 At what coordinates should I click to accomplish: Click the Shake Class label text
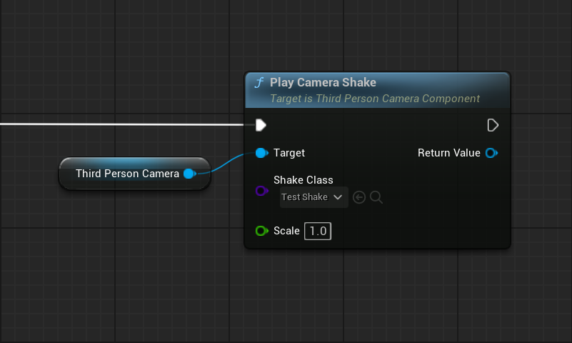(303, 180)
